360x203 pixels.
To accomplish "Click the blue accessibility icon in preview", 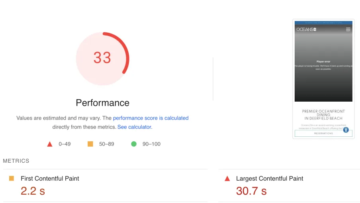I will point(346,130).
